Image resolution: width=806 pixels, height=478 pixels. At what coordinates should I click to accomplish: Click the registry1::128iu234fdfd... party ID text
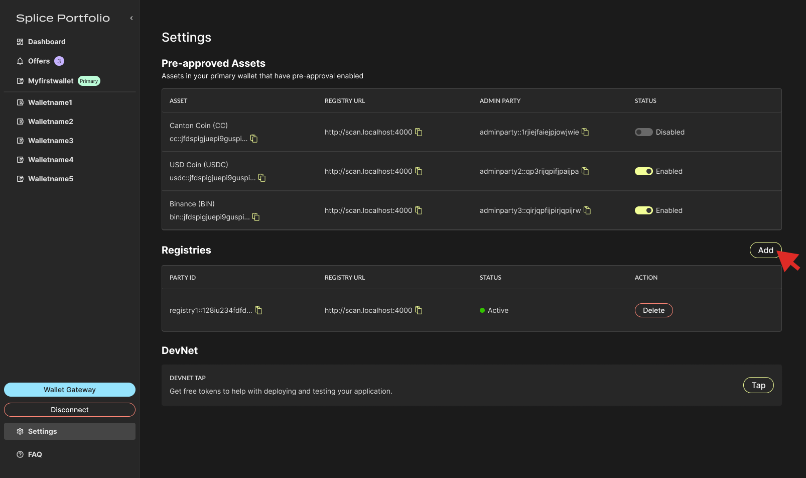point(211,310)
